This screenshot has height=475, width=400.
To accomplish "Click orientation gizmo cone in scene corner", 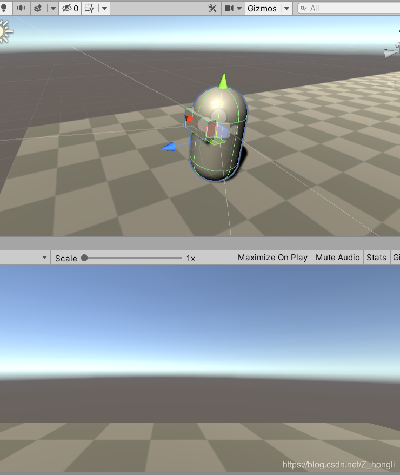I will pyautogui.click(x=391, y=54).
